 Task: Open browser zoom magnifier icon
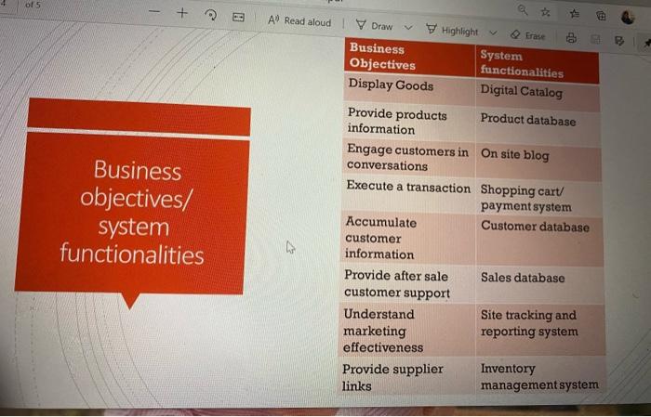click(x=523, y=9)
